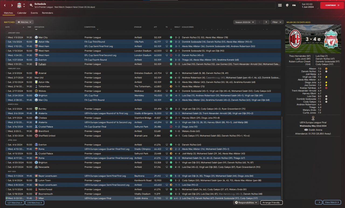Go back with the left navigation arrow

click(x=5, y=5)
